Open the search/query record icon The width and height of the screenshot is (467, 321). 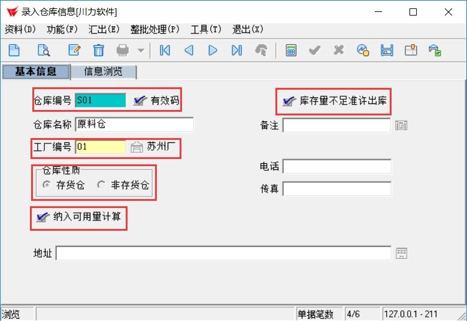click(44, 50)
